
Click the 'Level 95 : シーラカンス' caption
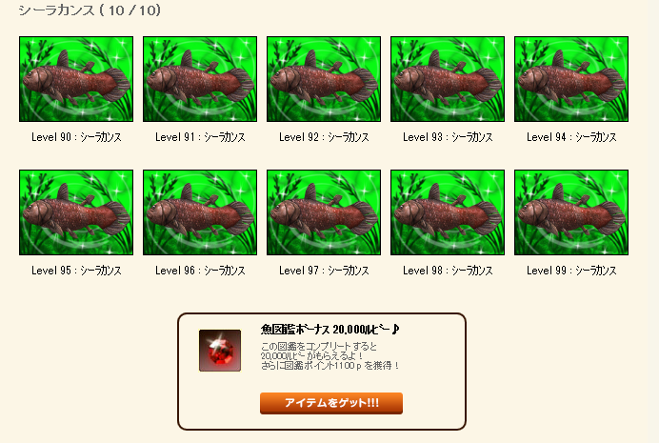click(76, 271)
